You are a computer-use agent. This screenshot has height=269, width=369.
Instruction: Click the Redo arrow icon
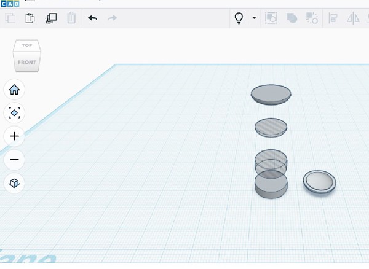click(x=113, y=18)
